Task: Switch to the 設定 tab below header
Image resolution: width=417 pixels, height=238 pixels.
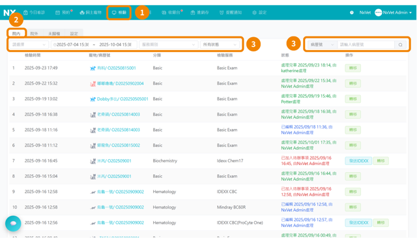Action: (74, 33)
